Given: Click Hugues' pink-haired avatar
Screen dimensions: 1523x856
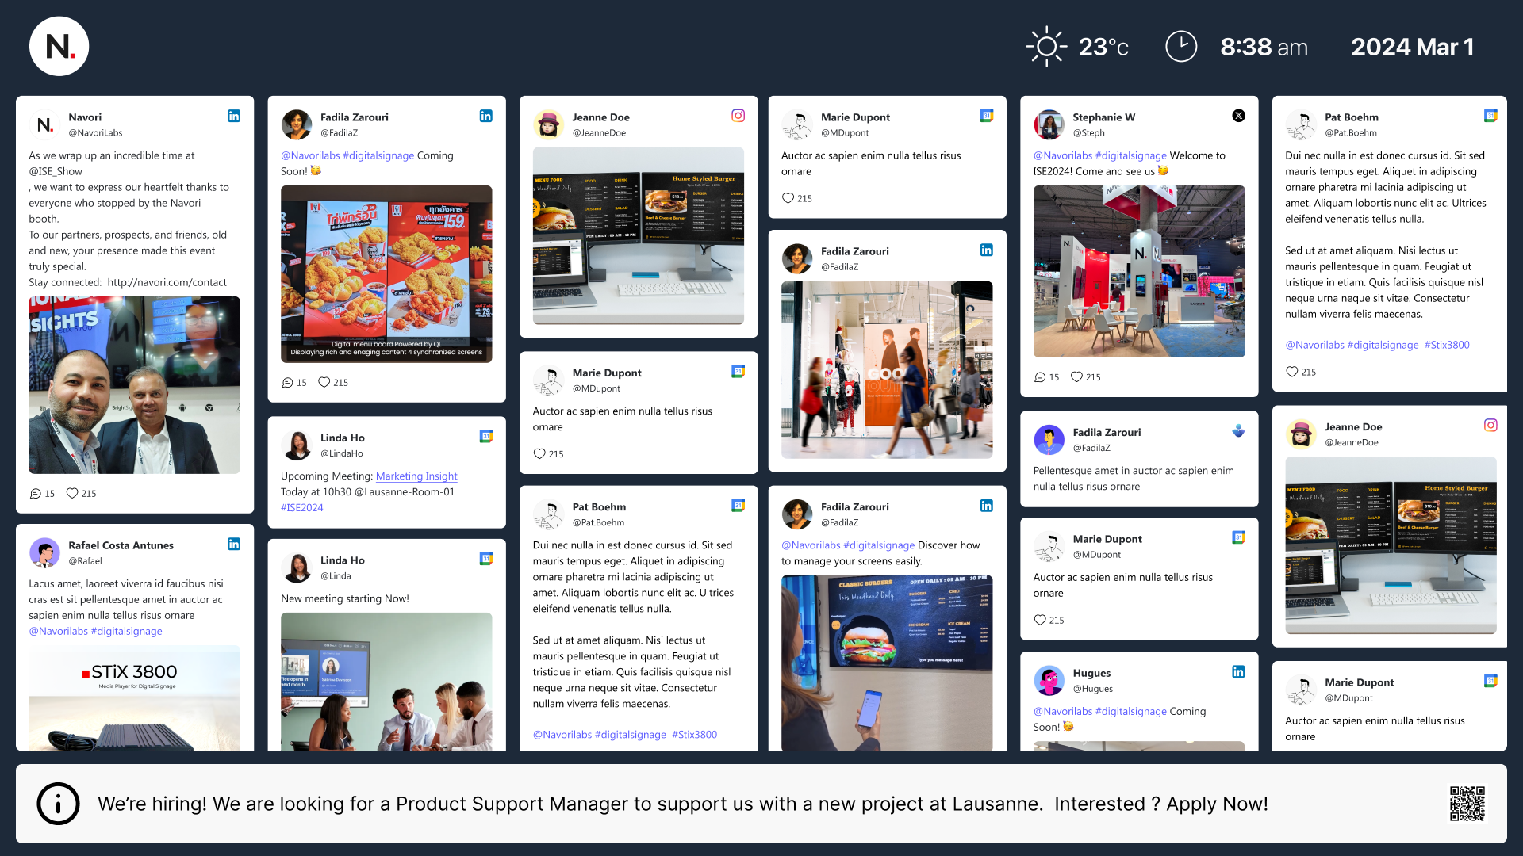Looking at the screenshot, I should [x=1049, y=681].
